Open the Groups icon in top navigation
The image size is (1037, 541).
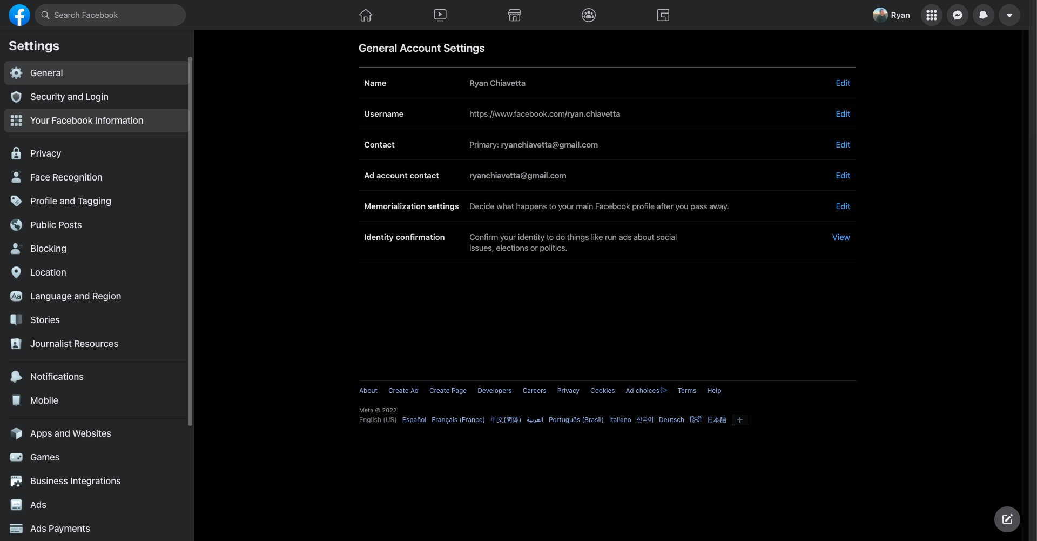[x=589, y=15]
